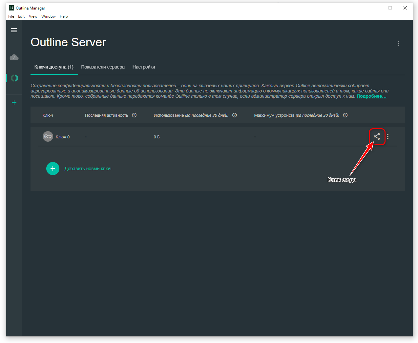Share the access key Ключ 0

pyautogui.click(x=377, y=136)
